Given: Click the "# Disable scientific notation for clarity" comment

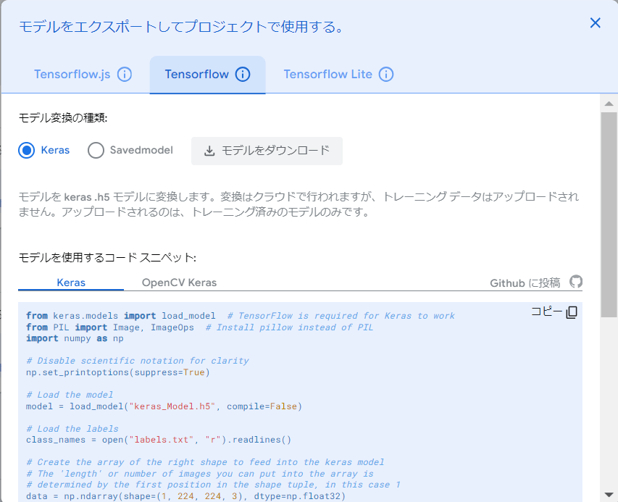Looking at the screenshot, I should click(138, 361).
